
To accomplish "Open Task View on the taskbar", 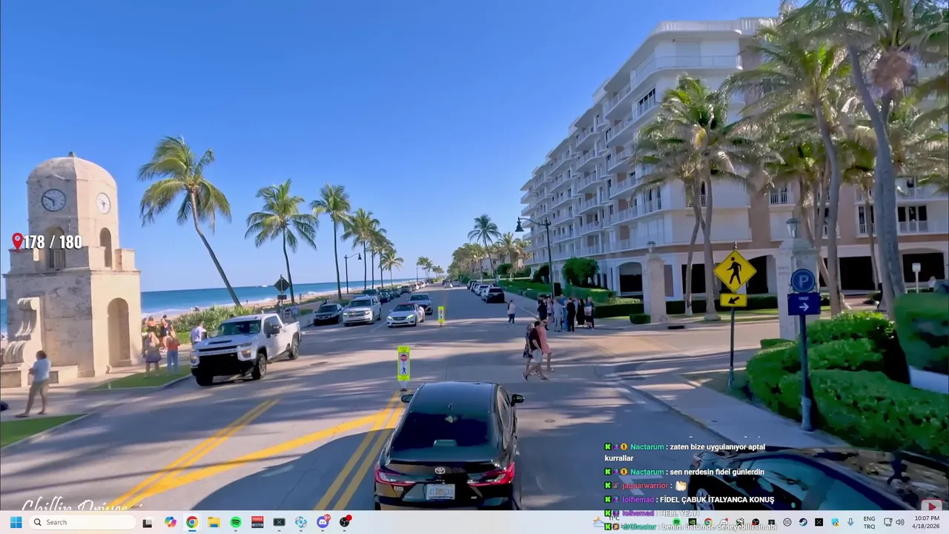I will pos(148,522).
